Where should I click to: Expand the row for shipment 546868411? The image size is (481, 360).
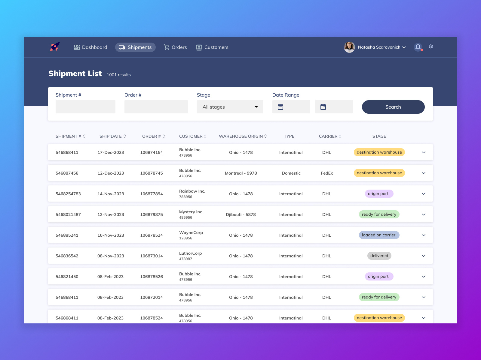[x=424, y=152]
